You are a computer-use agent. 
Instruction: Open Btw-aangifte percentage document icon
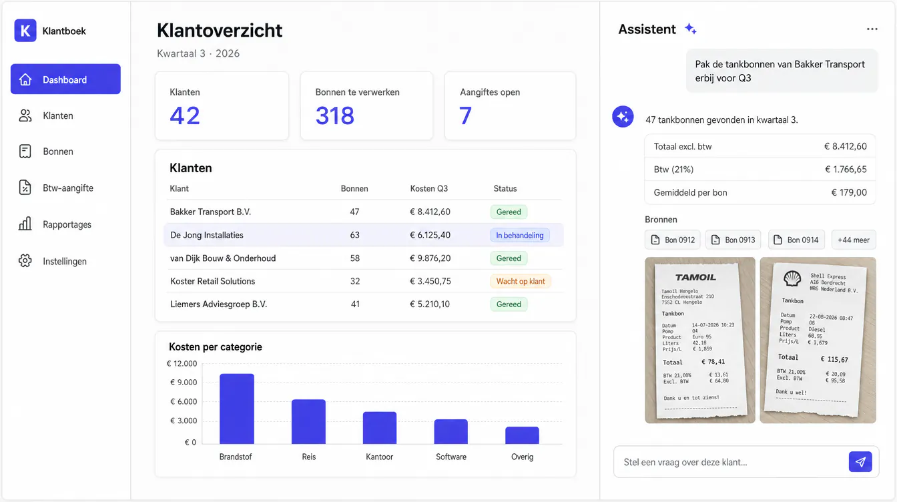coord(25,188)
